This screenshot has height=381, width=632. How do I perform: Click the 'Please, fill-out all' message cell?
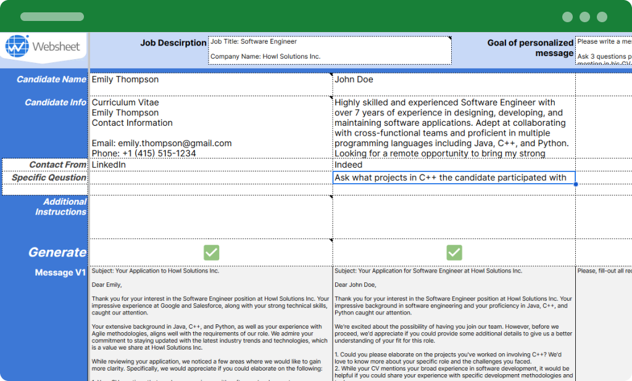pos(604,324)
